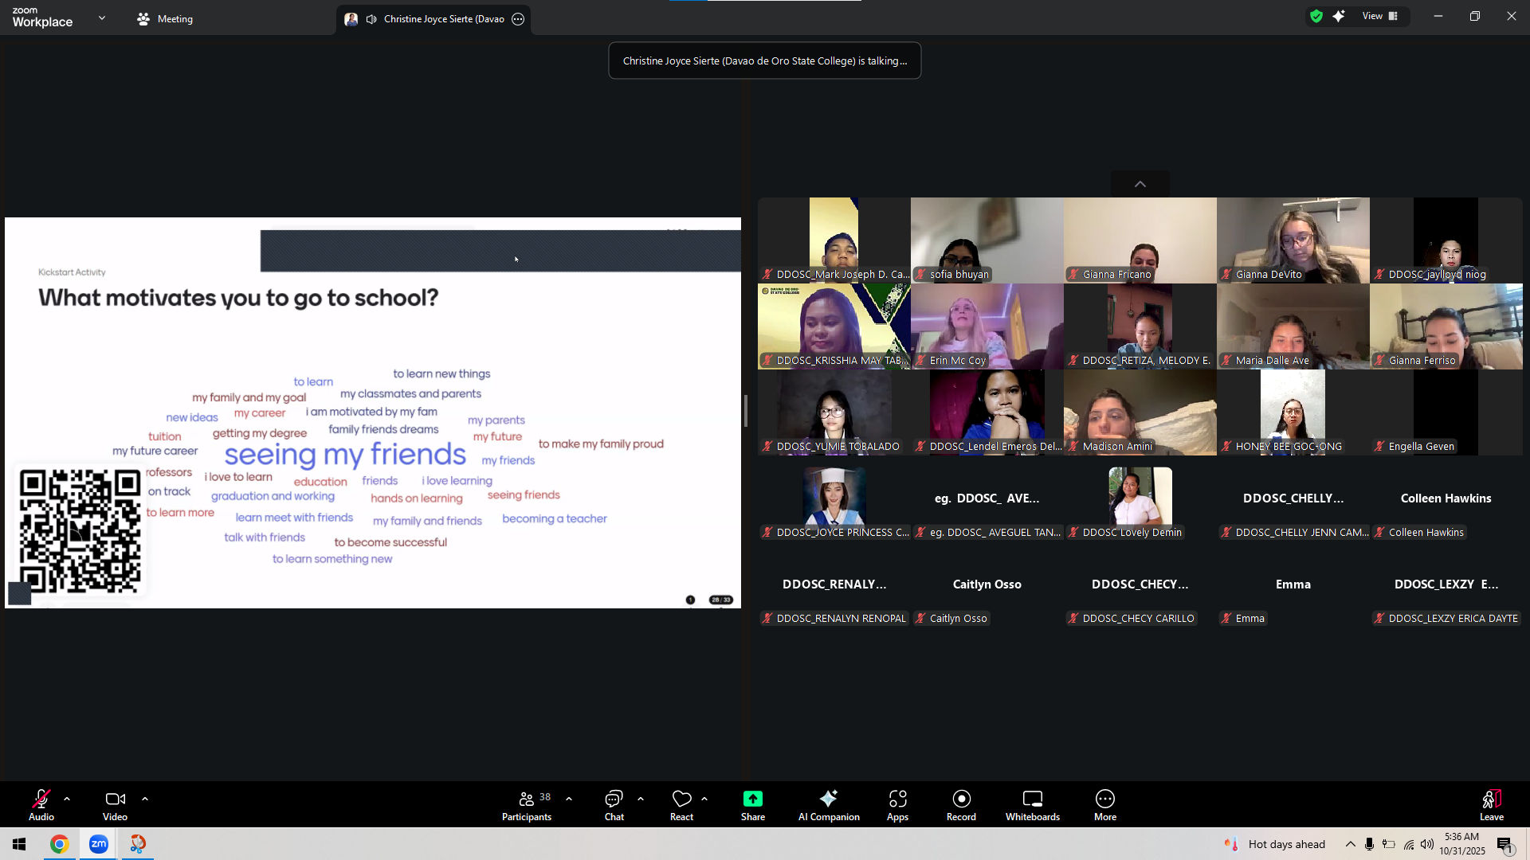The image size is (1530, 860).
Task: Open the Chat panel
Action: coord(614,804)
